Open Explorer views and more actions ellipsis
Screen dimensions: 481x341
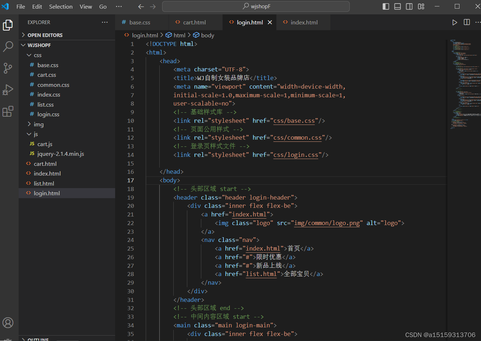105,22
